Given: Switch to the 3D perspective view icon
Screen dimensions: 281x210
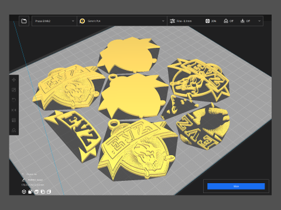Looking at the screenshot, I should [24, 192].
